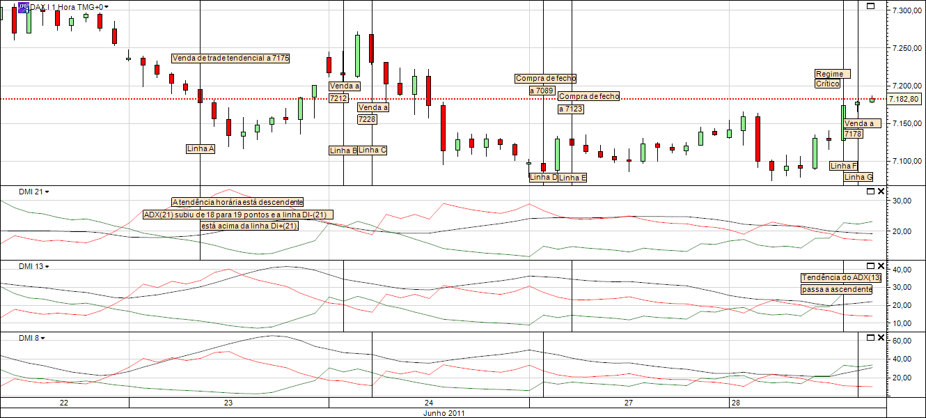Click the date label 23 on time axis
The height and width of the screenshot is (418, 926).
228,403
